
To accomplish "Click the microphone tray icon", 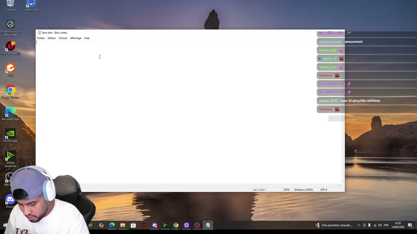I will pos(369,225).
